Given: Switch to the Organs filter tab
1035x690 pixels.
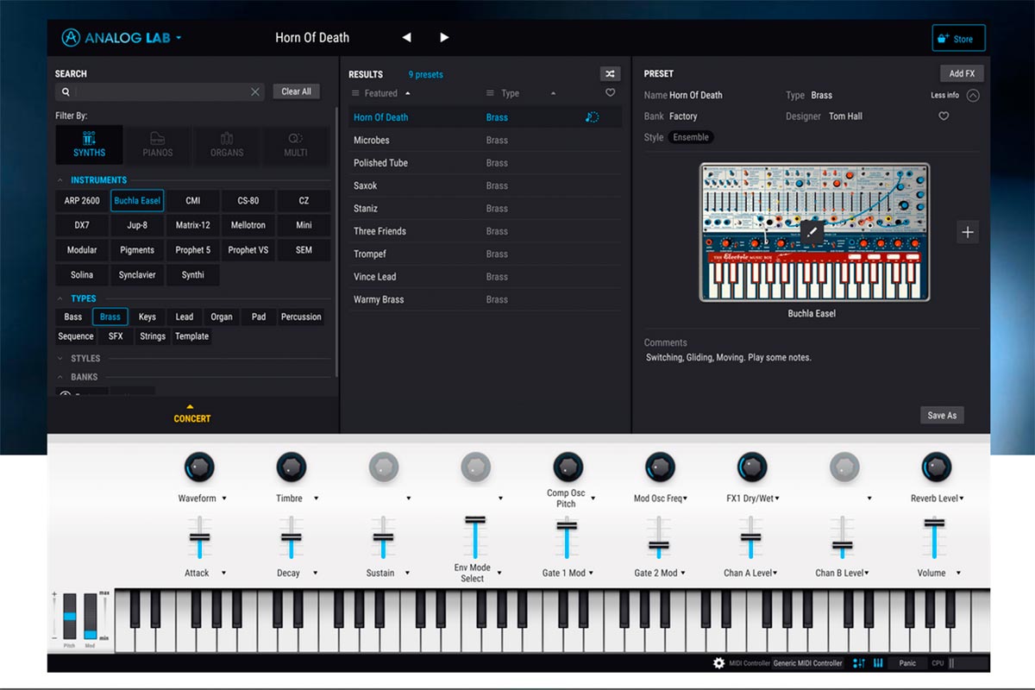Looking at the screenshot, I should tap(227, 145).
